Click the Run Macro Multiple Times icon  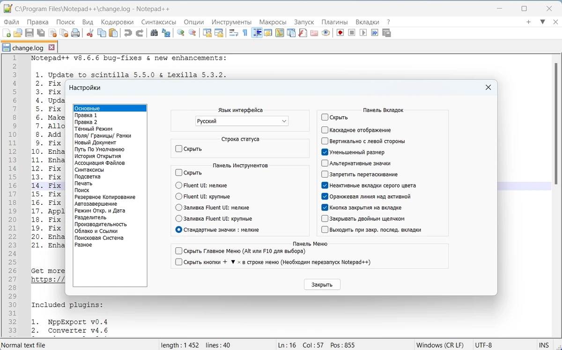coord(375,33)
